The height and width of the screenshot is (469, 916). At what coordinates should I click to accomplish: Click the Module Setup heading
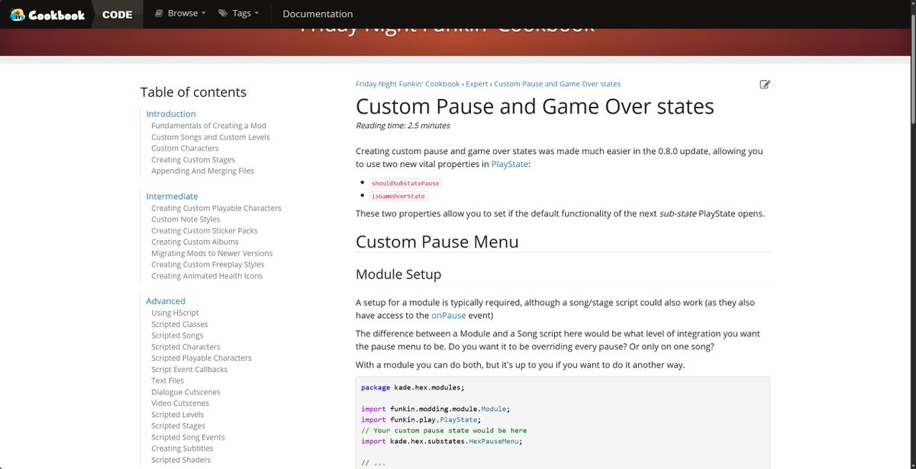398,274
